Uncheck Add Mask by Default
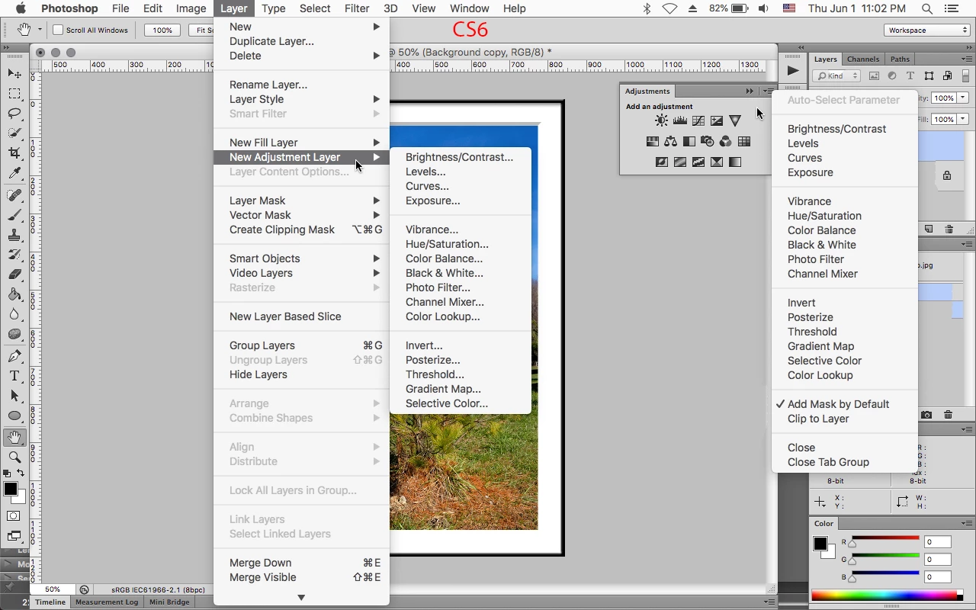This screenshot has height=610, width=976. click(838, 404)
